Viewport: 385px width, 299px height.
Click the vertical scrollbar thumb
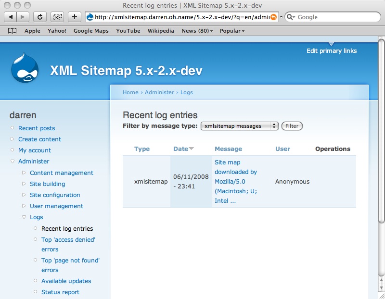pos(381,131)
